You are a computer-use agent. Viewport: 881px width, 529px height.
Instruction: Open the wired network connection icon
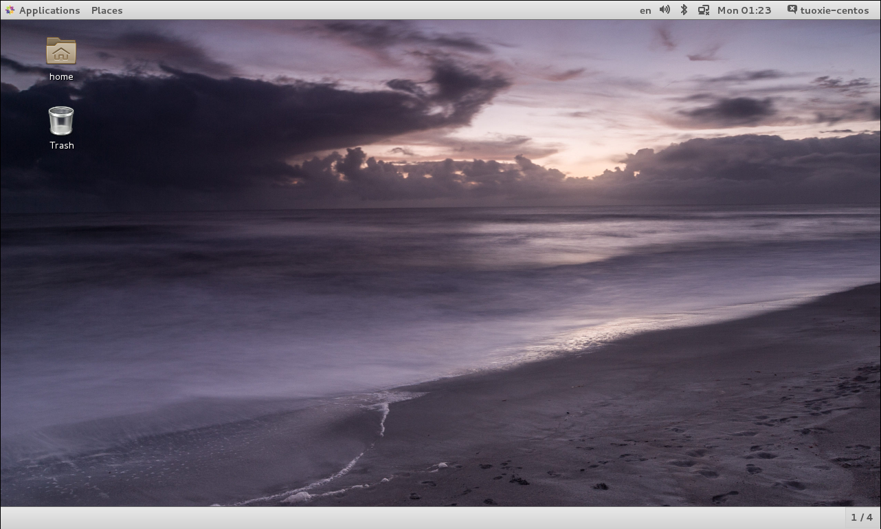(x=704, y=10)
